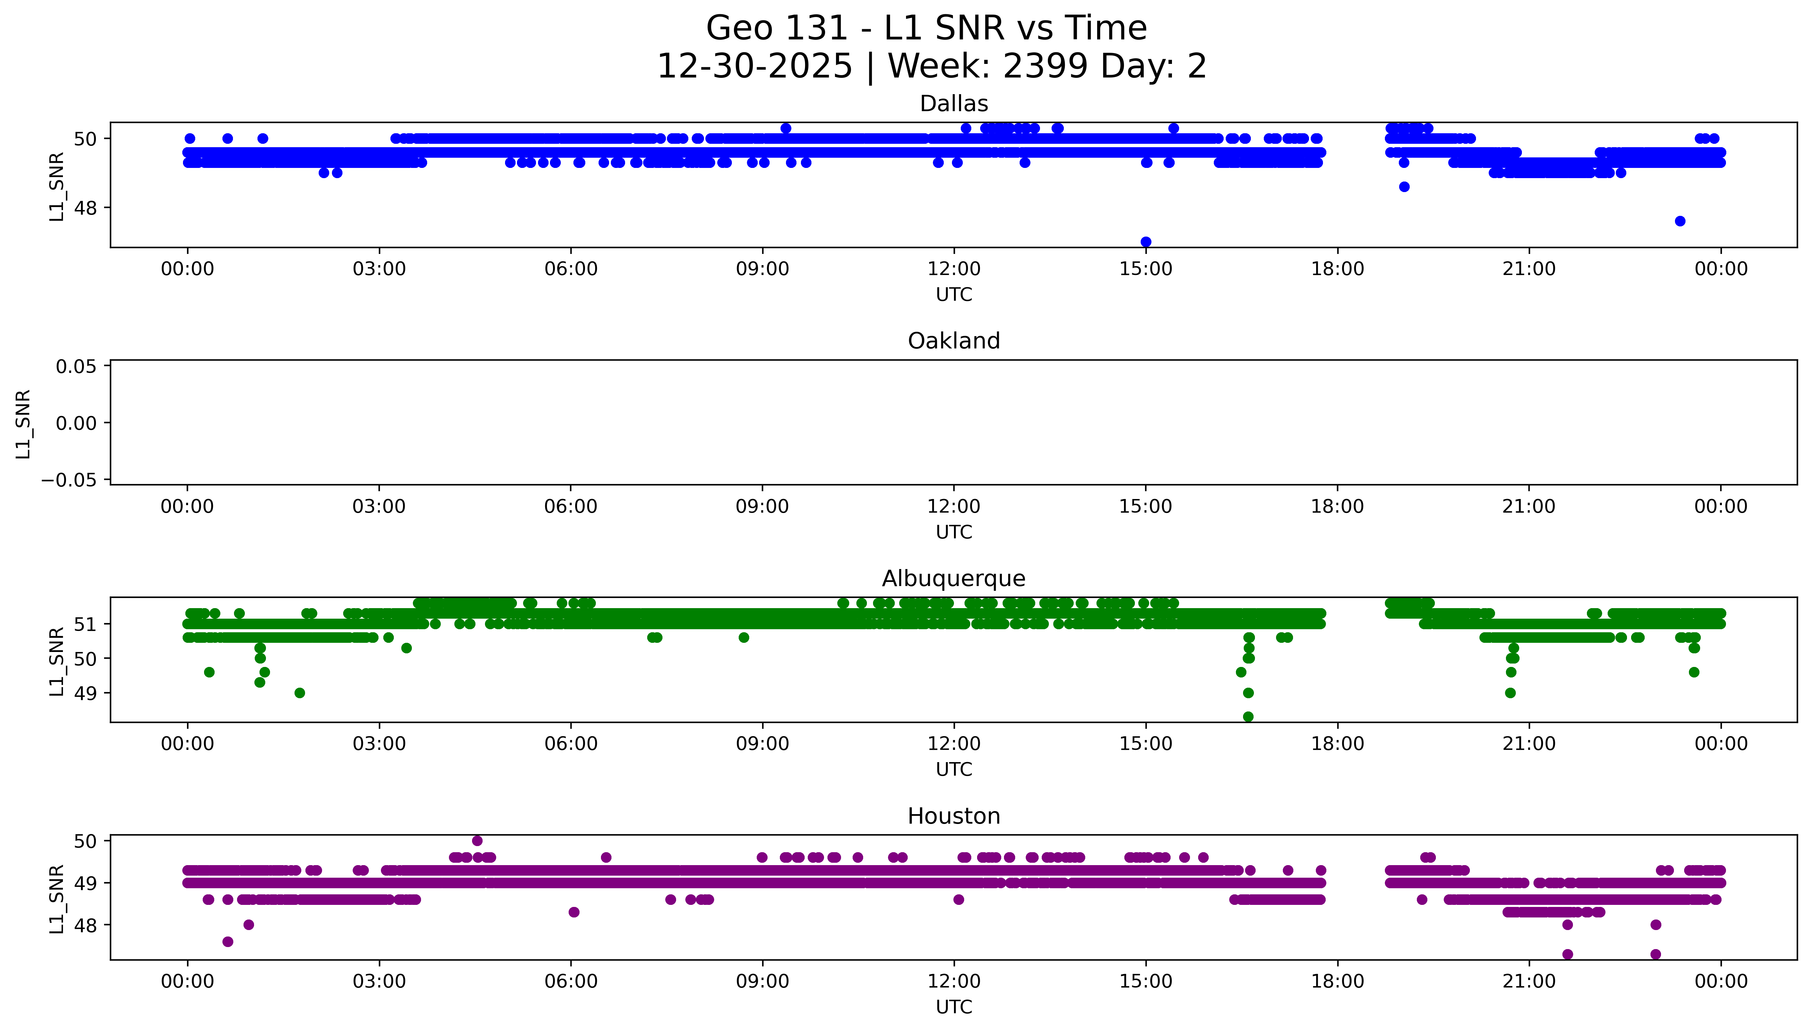Viewport: 1811px width, 1031px height.
Task: Click the Dallas low point near 19:00
Action: point(1405,187)
